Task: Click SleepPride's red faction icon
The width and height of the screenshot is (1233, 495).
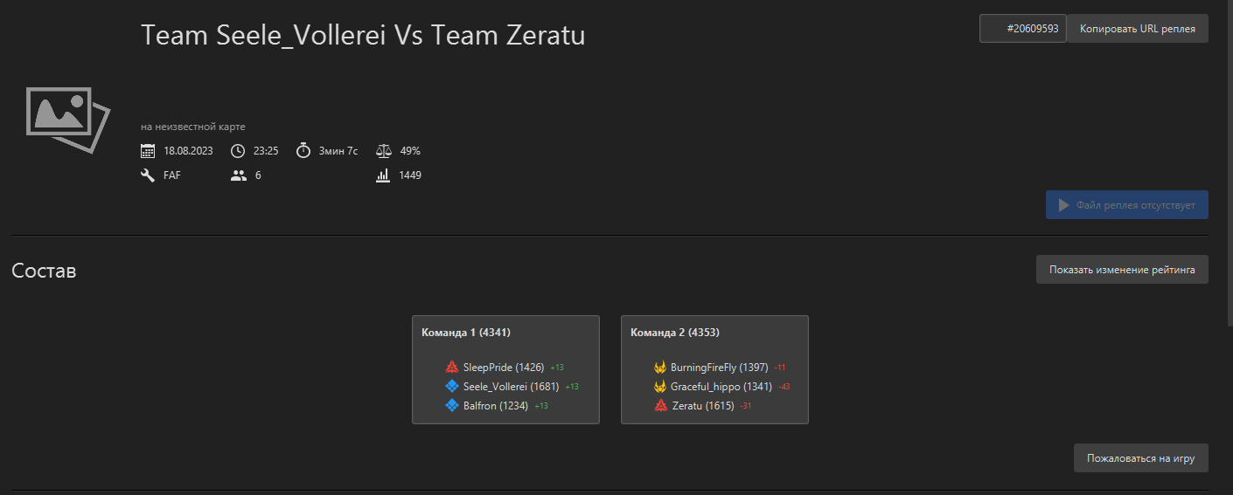Action: tap(452, 368)
